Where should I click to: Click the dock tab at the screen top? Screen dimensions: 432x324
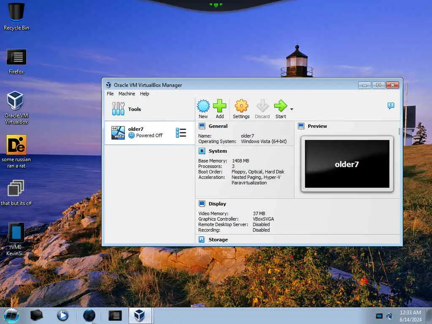tap(216, 5)
